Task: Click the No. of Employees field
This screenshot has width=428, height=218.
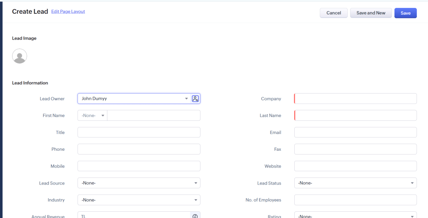Action: coord(355,200)
